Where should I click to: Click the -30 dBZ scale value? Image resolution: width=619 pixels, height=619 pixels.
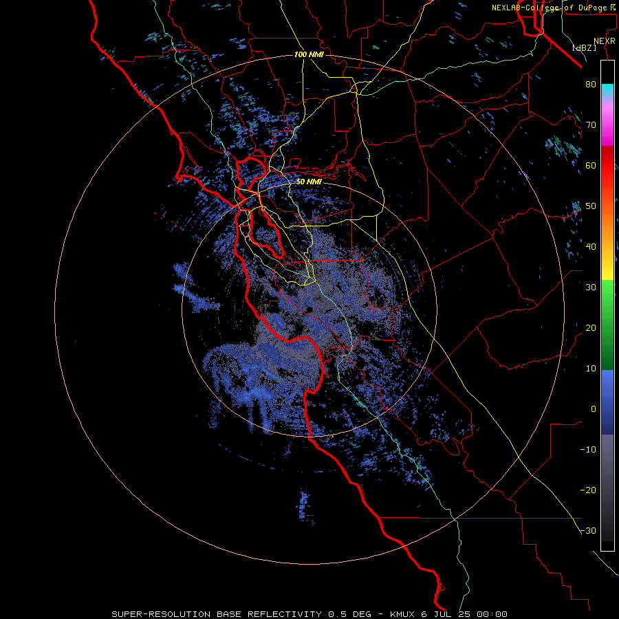[588, 531]
